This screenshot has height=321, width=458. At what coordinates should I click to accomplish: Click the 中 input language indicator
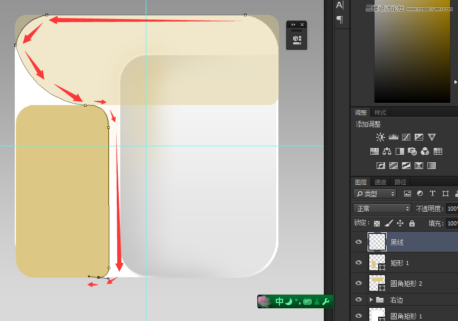[x=279, y=301]
